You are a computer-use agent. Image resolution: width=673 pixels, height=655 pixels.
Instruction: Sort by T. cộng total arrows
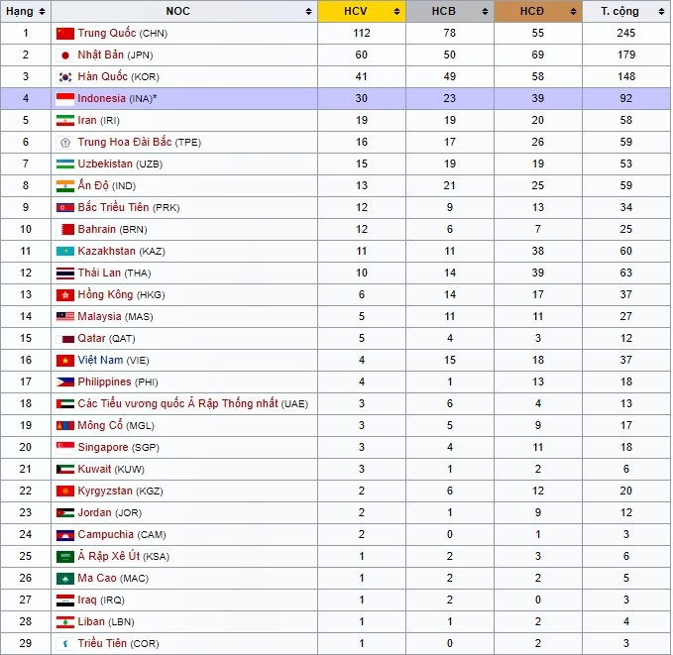click(x=661, y=12)
